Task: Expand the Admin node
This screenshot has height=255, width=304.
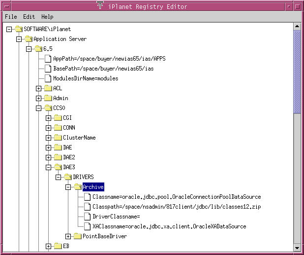Action: [38, 98]
